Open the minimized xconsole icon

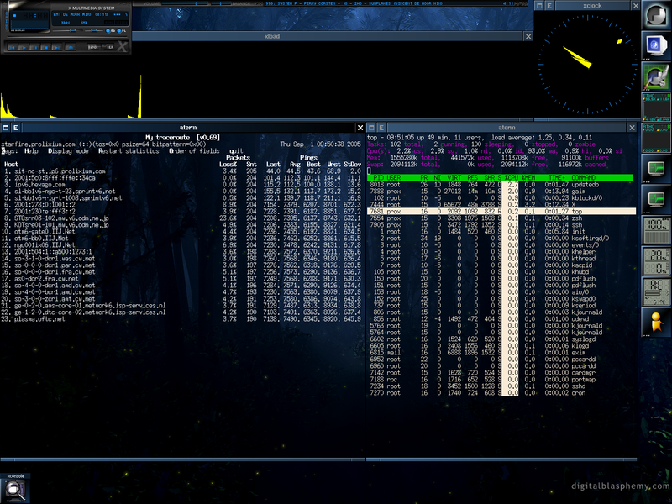pyautogui.click(x=15, y=489)
